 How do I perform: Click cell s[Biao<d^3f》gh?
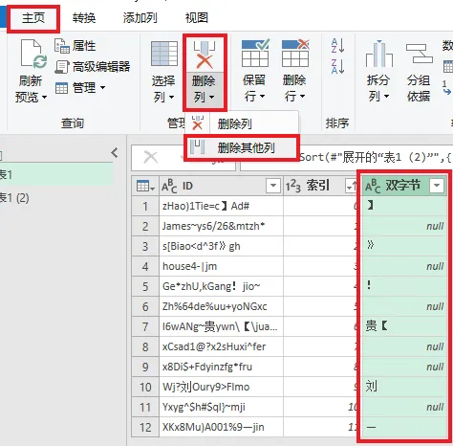point(221,246)
